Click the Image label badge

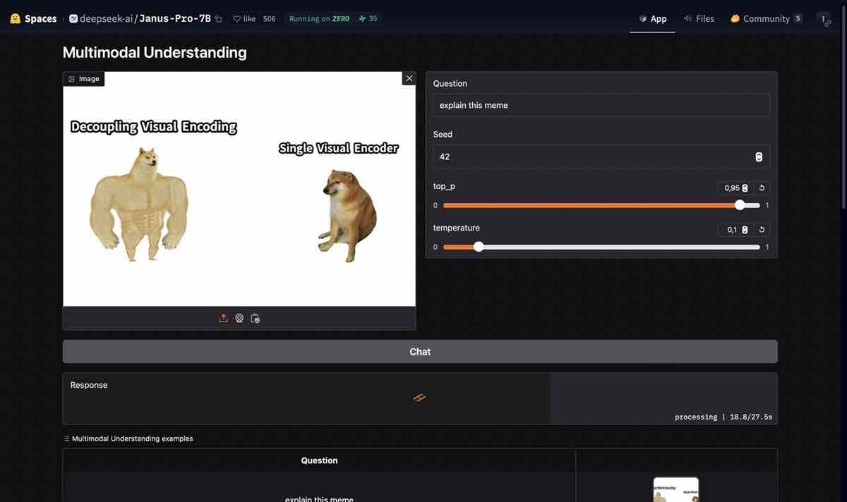84,79
